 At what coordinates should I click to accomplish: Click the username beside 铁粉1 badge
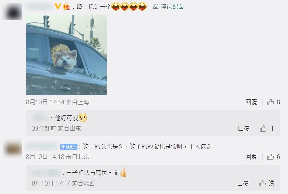click(42, 147)
